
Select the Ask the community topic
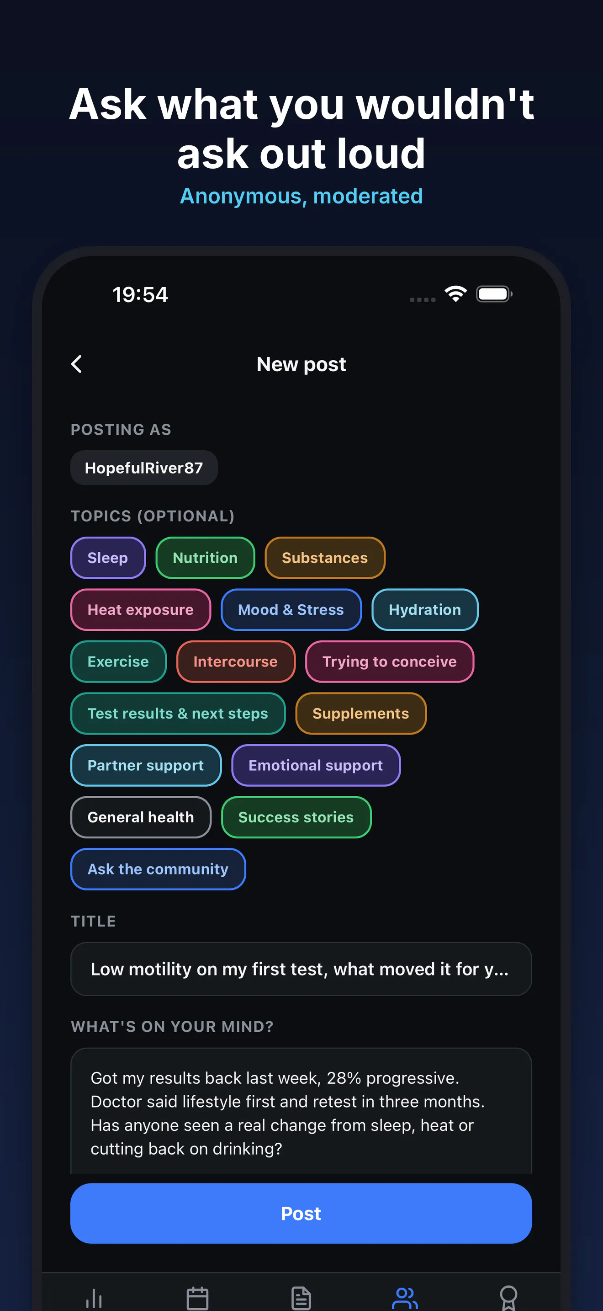coord(158,869)
